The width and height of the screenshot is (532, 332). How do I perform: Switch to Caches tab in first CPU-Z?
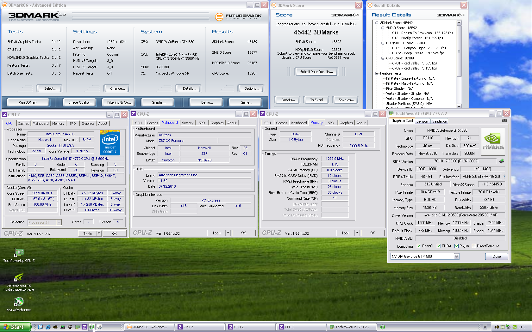[x=23, y=124]
